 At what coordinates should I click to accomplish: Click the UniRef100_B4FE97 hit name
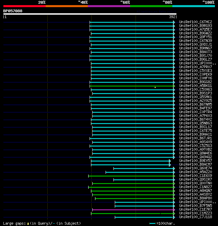click(196, 108)
